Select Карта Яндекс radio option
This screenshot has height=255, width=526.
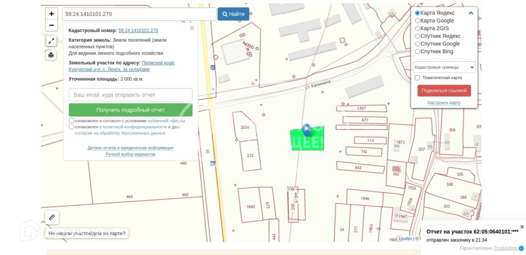(x=418, y=13)
